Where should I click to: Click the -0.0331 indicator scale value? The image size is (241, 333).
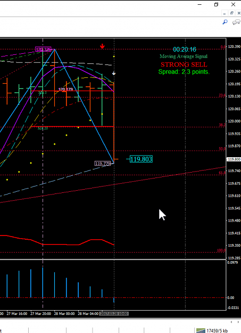tap(233, 308)
